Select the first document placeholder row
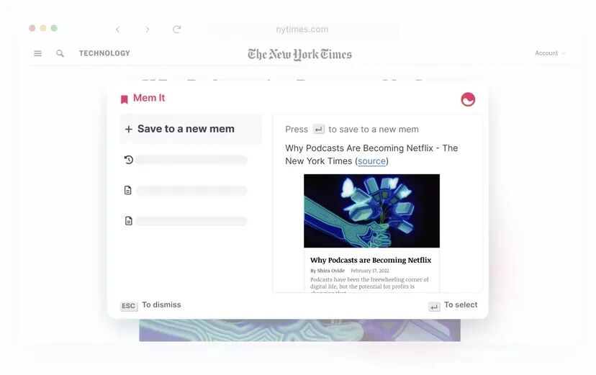Image resolution: width=596 pixels, height=375 pixels. (x=186, y=190)
